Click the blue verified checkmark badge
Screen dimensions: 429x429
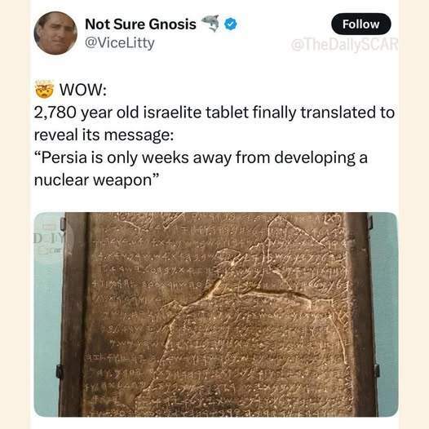coord(231,24)
